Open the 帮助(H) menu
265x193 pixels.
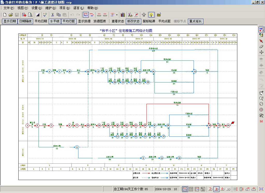coord(93,8)
